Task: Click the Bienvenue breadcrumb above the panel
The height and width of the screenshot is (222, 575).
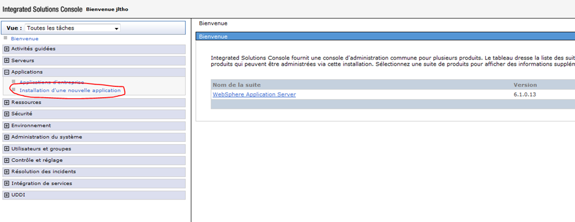Action: pyautogui.click(x=213, y=24)
